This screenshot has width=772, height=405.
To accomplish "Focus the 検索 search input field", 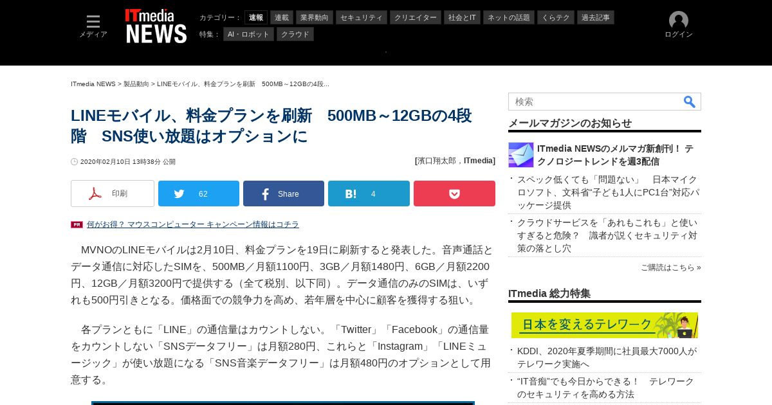I will tap(595, 102).
